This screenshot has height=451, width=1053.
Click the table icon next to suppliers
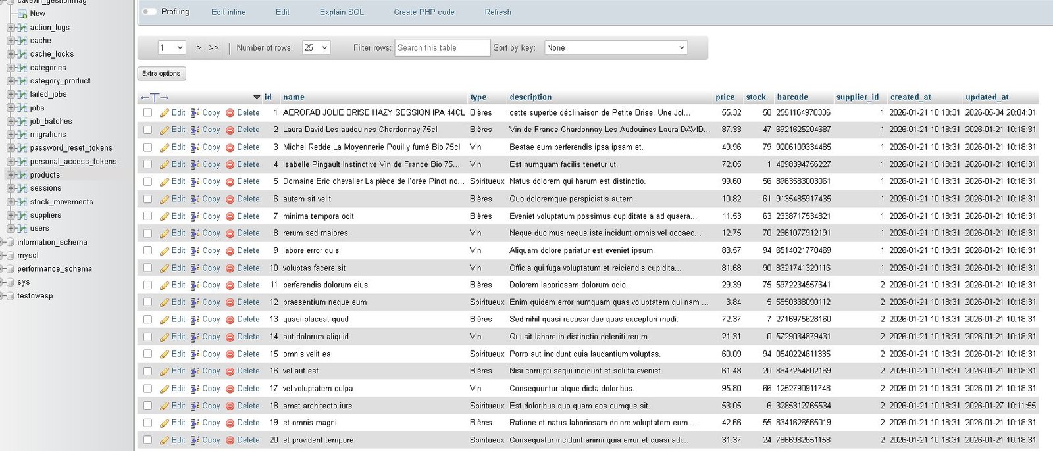[22, 215]
